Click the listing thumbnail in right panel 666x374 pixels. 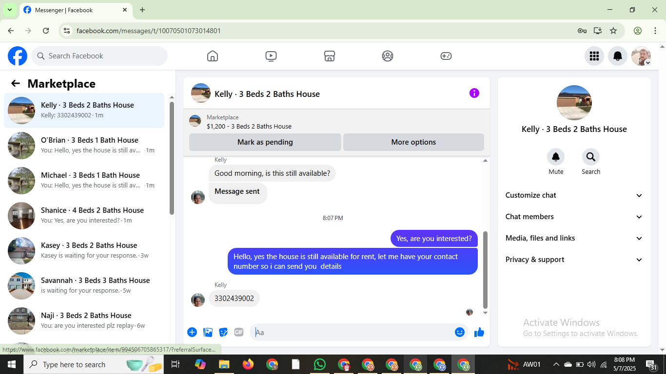[574, 103]
